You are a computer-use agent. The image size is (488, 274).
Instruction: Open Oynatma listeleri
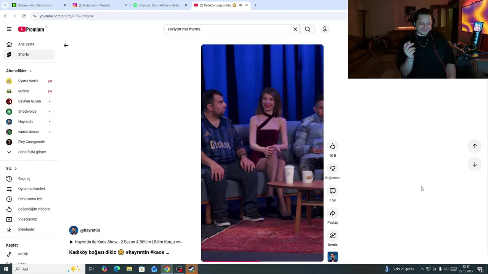[x=29, y=189]
